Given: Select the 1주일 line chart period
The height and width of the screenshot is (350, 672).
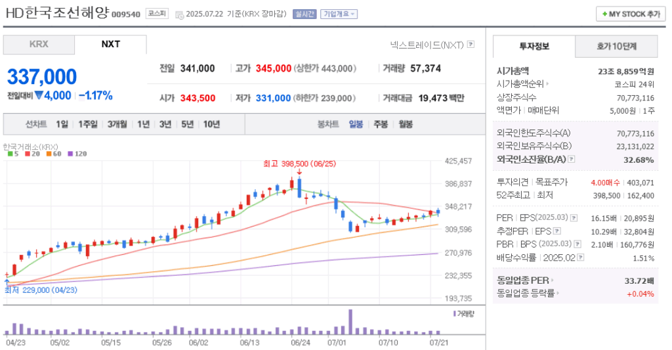Looking at the screenshot, I should (88, 124).
